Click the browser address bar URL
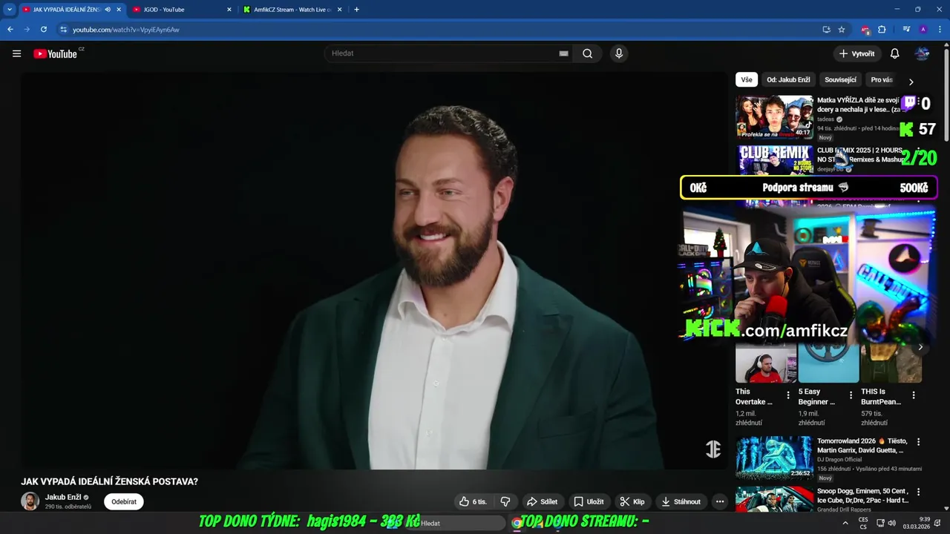950x534 pixels. click(126, 30)
